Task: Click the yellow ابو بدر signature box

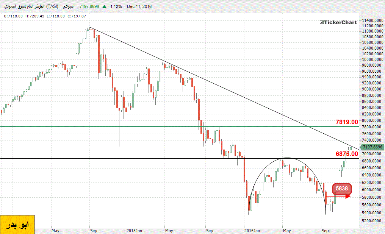Action: [x=17, y=224]
